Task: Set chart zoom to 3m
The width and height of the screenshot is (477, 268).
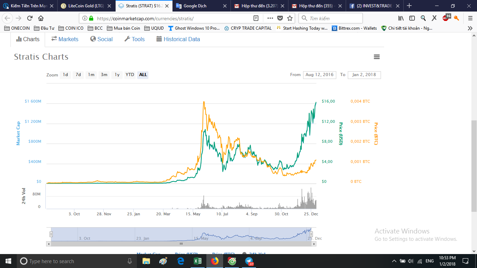Action: pyautogui.click(x=104, y=75)
